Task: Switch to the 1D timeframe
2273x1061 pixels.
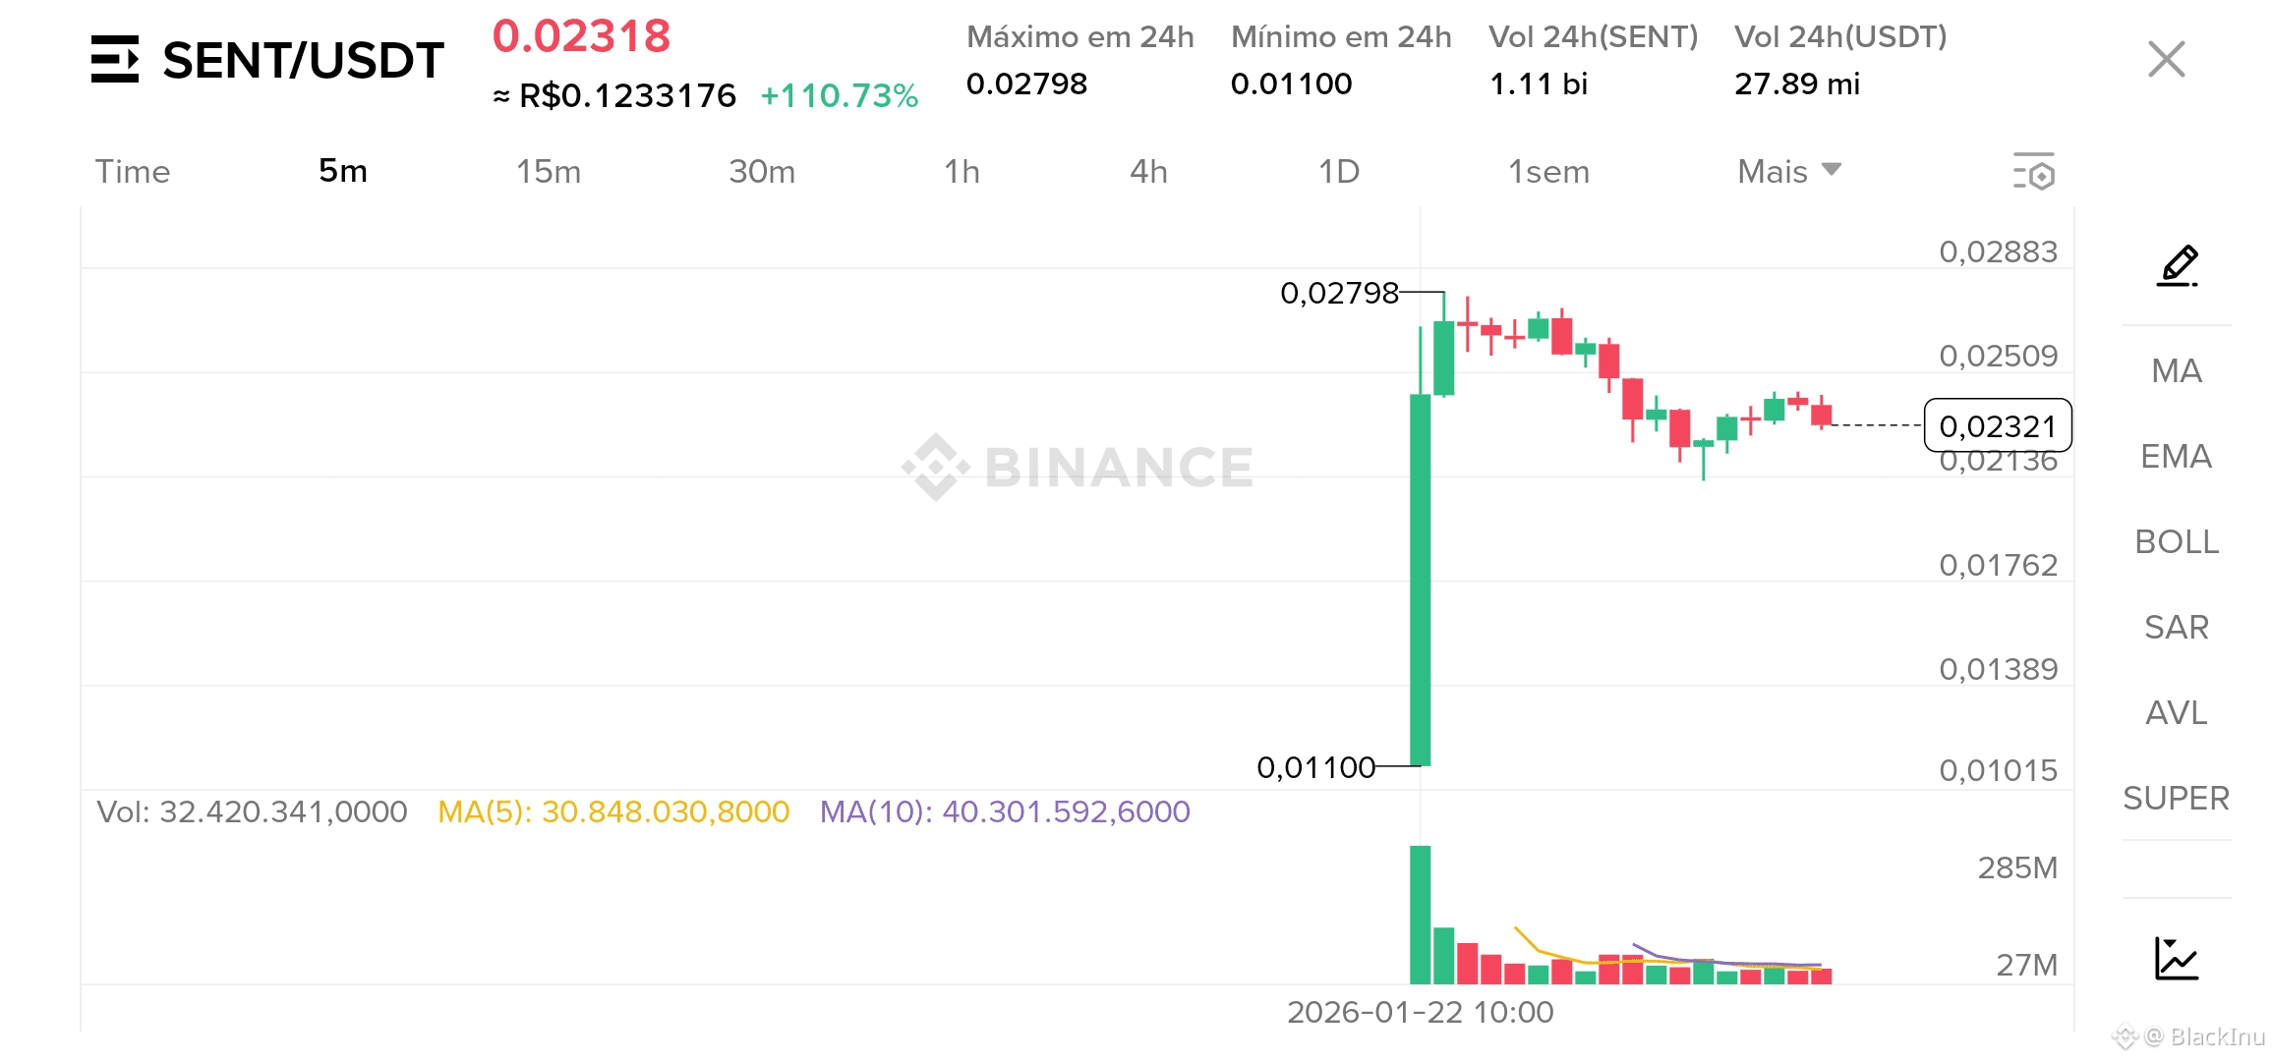Action: coord(1338,172)
